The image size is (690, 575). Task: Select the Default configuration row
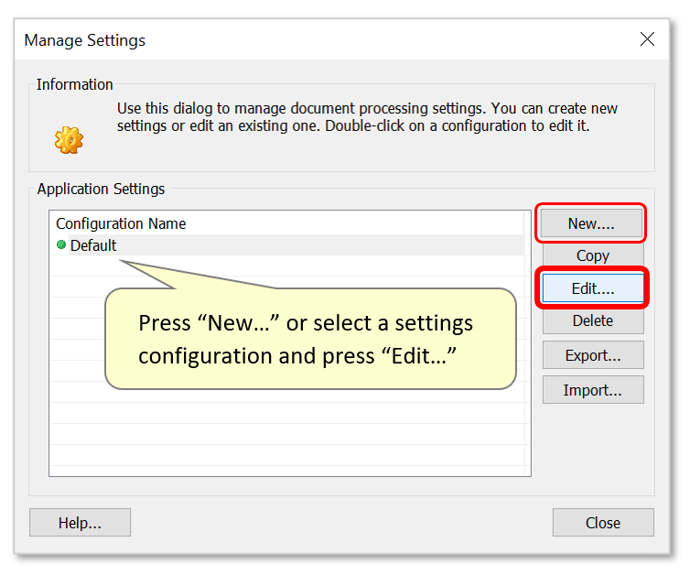click(x=287, y=245)
